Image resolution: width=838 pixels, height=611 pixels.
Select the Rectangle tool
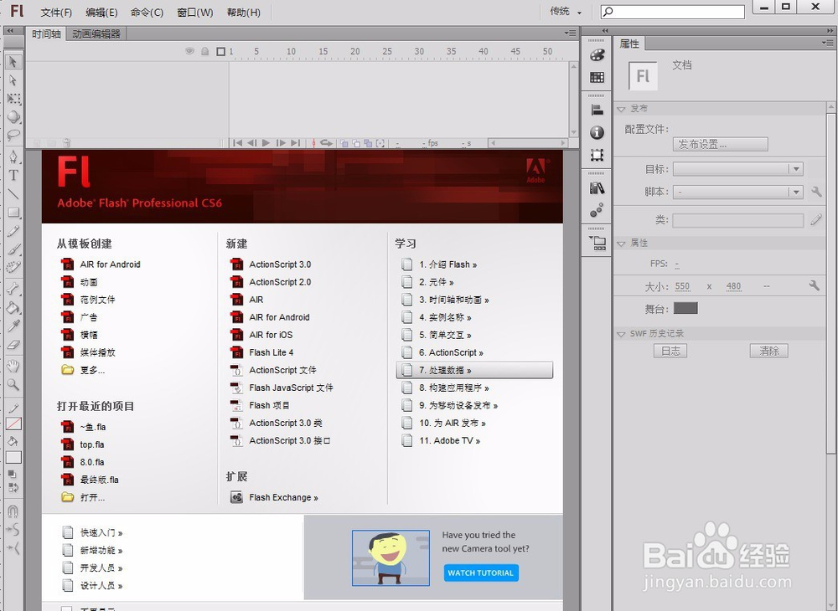coord(13,213)
